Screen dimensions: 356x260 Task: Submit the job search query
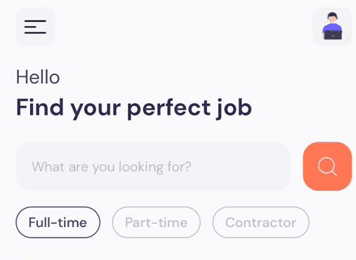(x=327, y=166)
